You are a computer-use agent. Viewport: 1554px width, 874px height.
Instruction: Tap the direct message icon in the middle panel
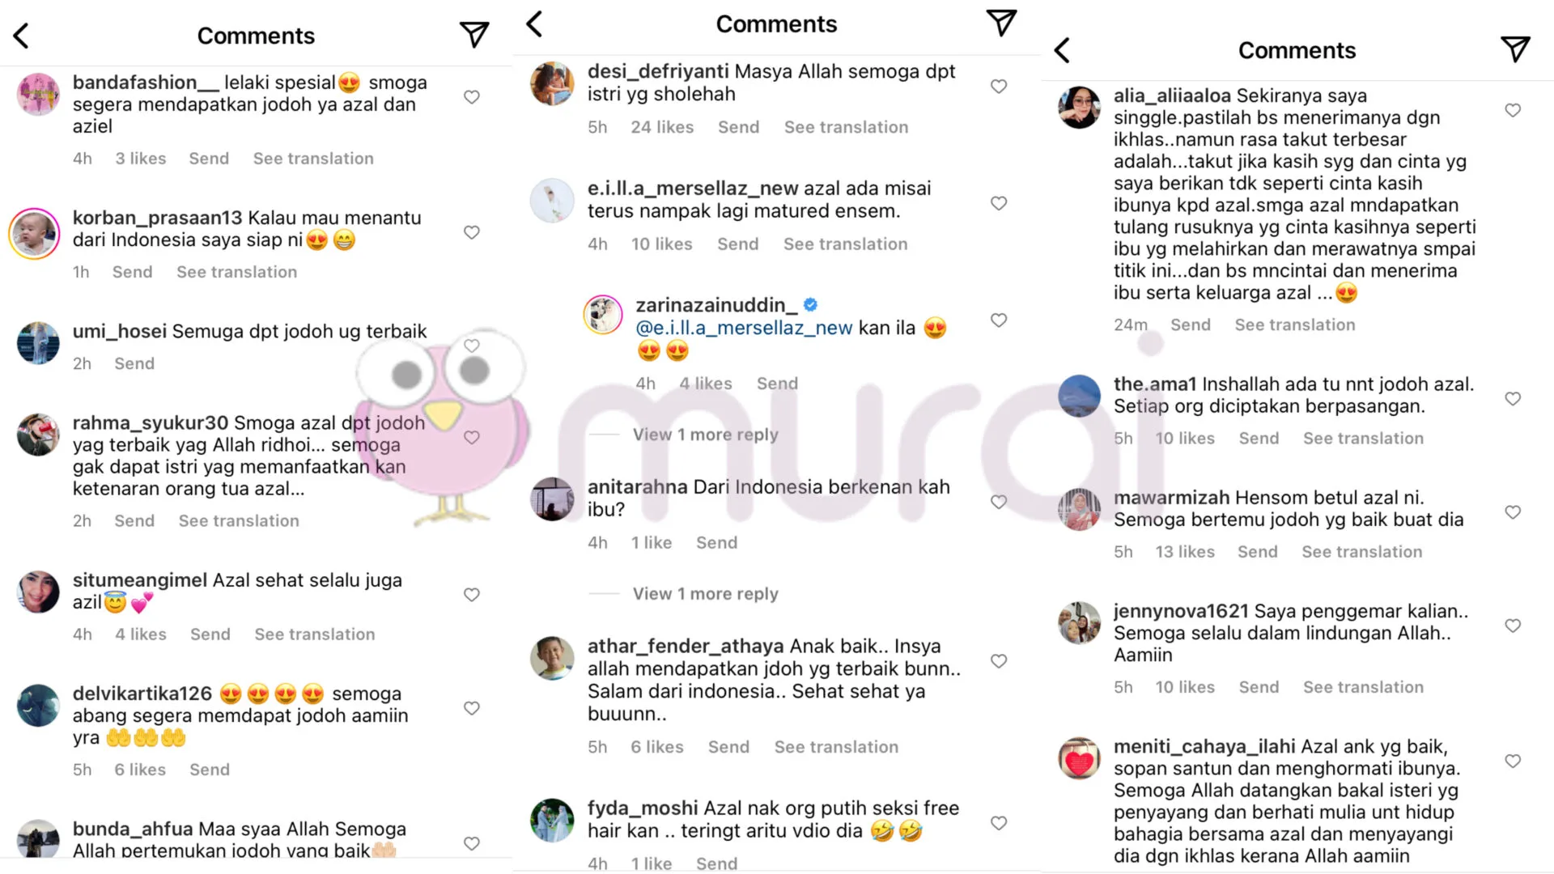coord(1001,23)
